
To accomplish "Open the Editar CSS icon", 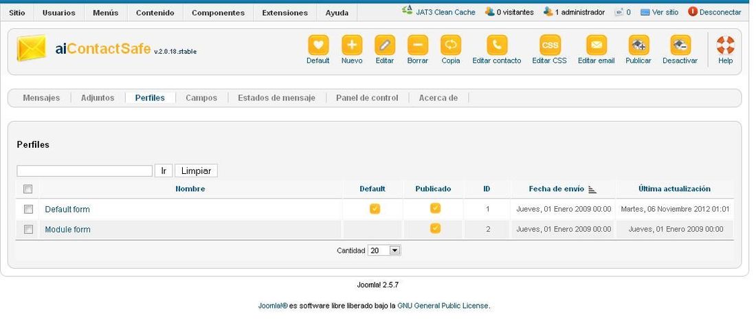I will click(550, 45).
